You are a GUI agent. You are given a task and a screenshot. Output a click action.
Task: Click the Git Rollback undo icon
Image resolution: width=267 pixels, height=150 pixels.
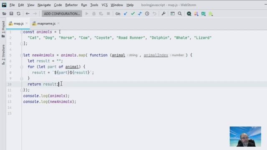154,14
